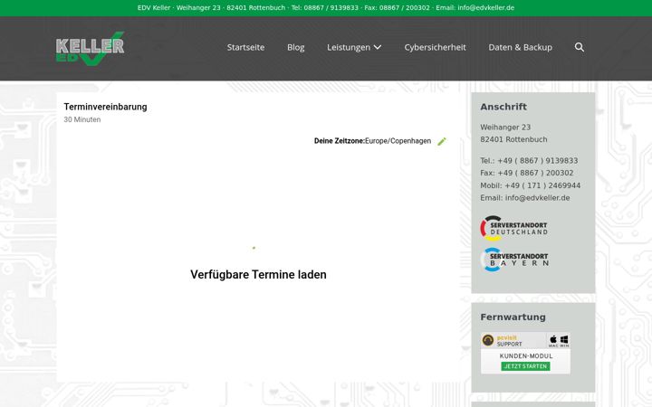652x407 pixels.
Task: Click the Terminvereinbarung heading
Action: (x=105, y=107)
